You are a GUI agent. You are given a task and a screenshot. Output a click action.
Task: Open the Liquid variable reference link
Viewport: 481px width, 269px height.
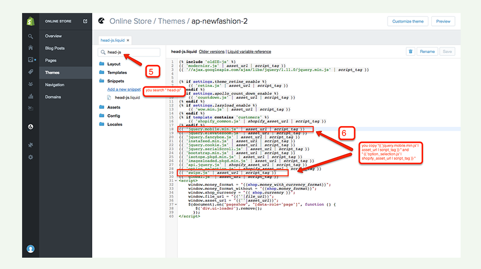(250, 51)
